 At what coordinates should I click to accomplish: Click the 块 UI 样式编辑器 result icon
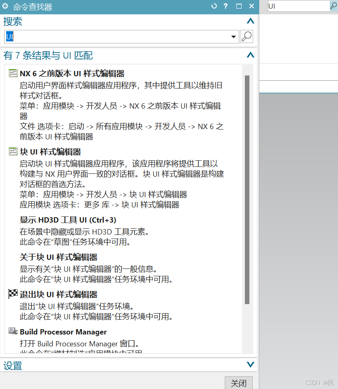tap(13, 151)
